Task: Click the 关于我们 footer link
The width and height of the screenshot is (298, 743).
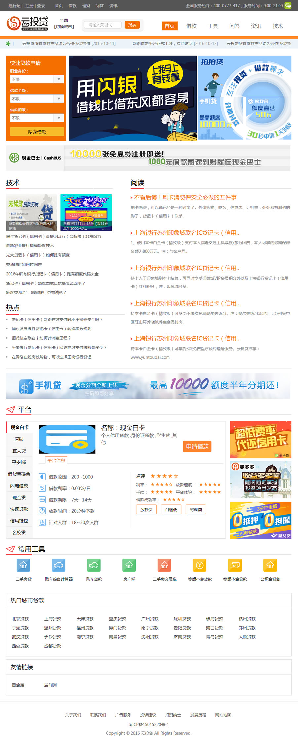Action: (x=73, y=715)
